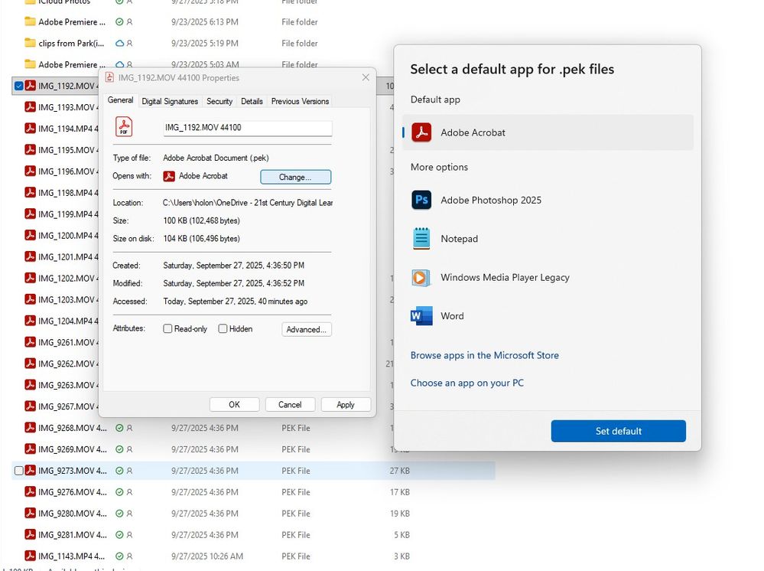Screen dimensions: 764x571
Task: Click the cloud status icon for clips from Park
Action: pyautogui.click(x=119, y=44)
